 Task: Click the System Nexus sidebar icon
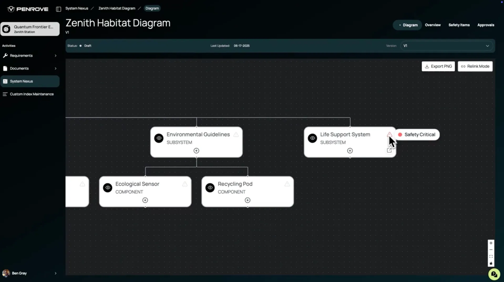(5, 81)
